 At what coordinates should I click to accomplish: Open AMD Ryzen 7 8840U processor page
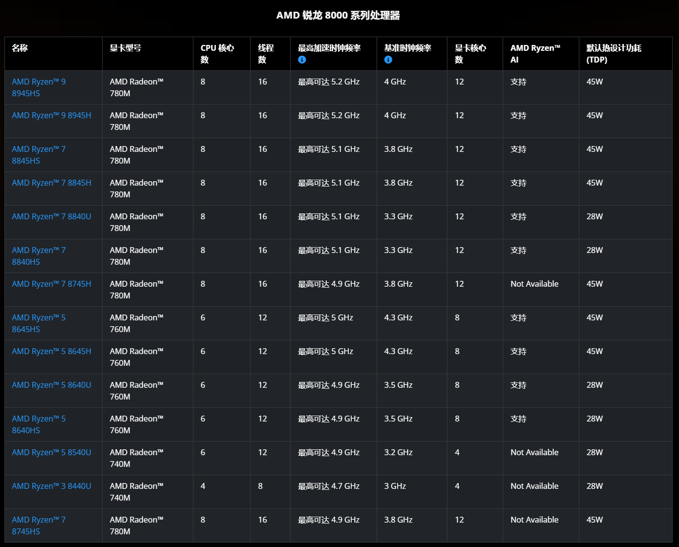pos(51,216)
